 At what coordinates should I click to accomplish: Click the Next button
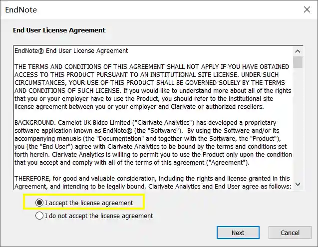[238, 233]
